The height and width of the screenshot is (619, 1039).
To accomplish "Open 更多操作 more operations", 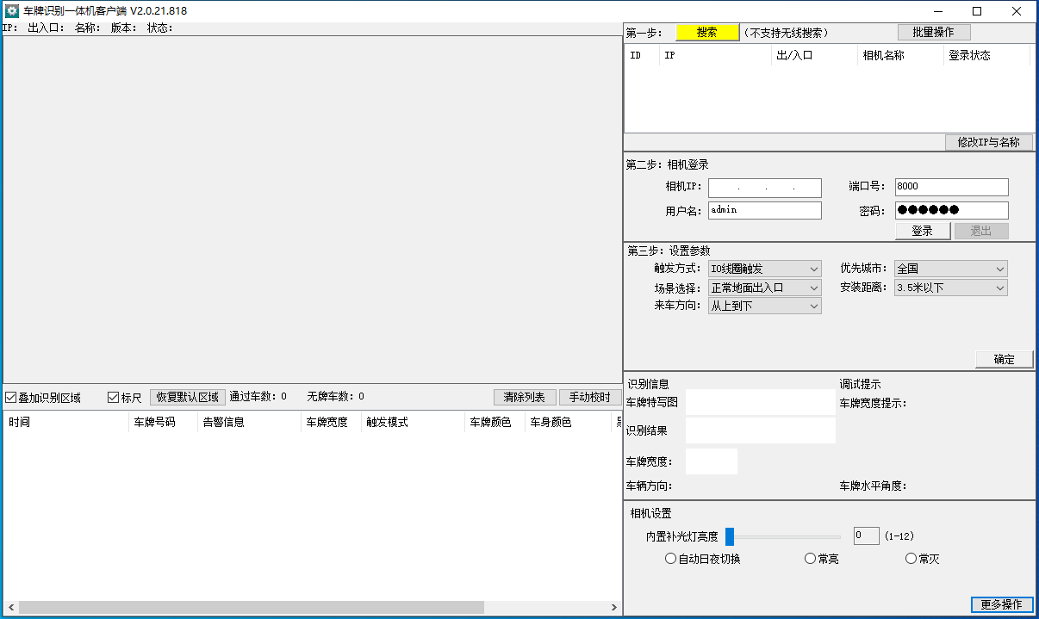I will click(x=1001, y=604).
